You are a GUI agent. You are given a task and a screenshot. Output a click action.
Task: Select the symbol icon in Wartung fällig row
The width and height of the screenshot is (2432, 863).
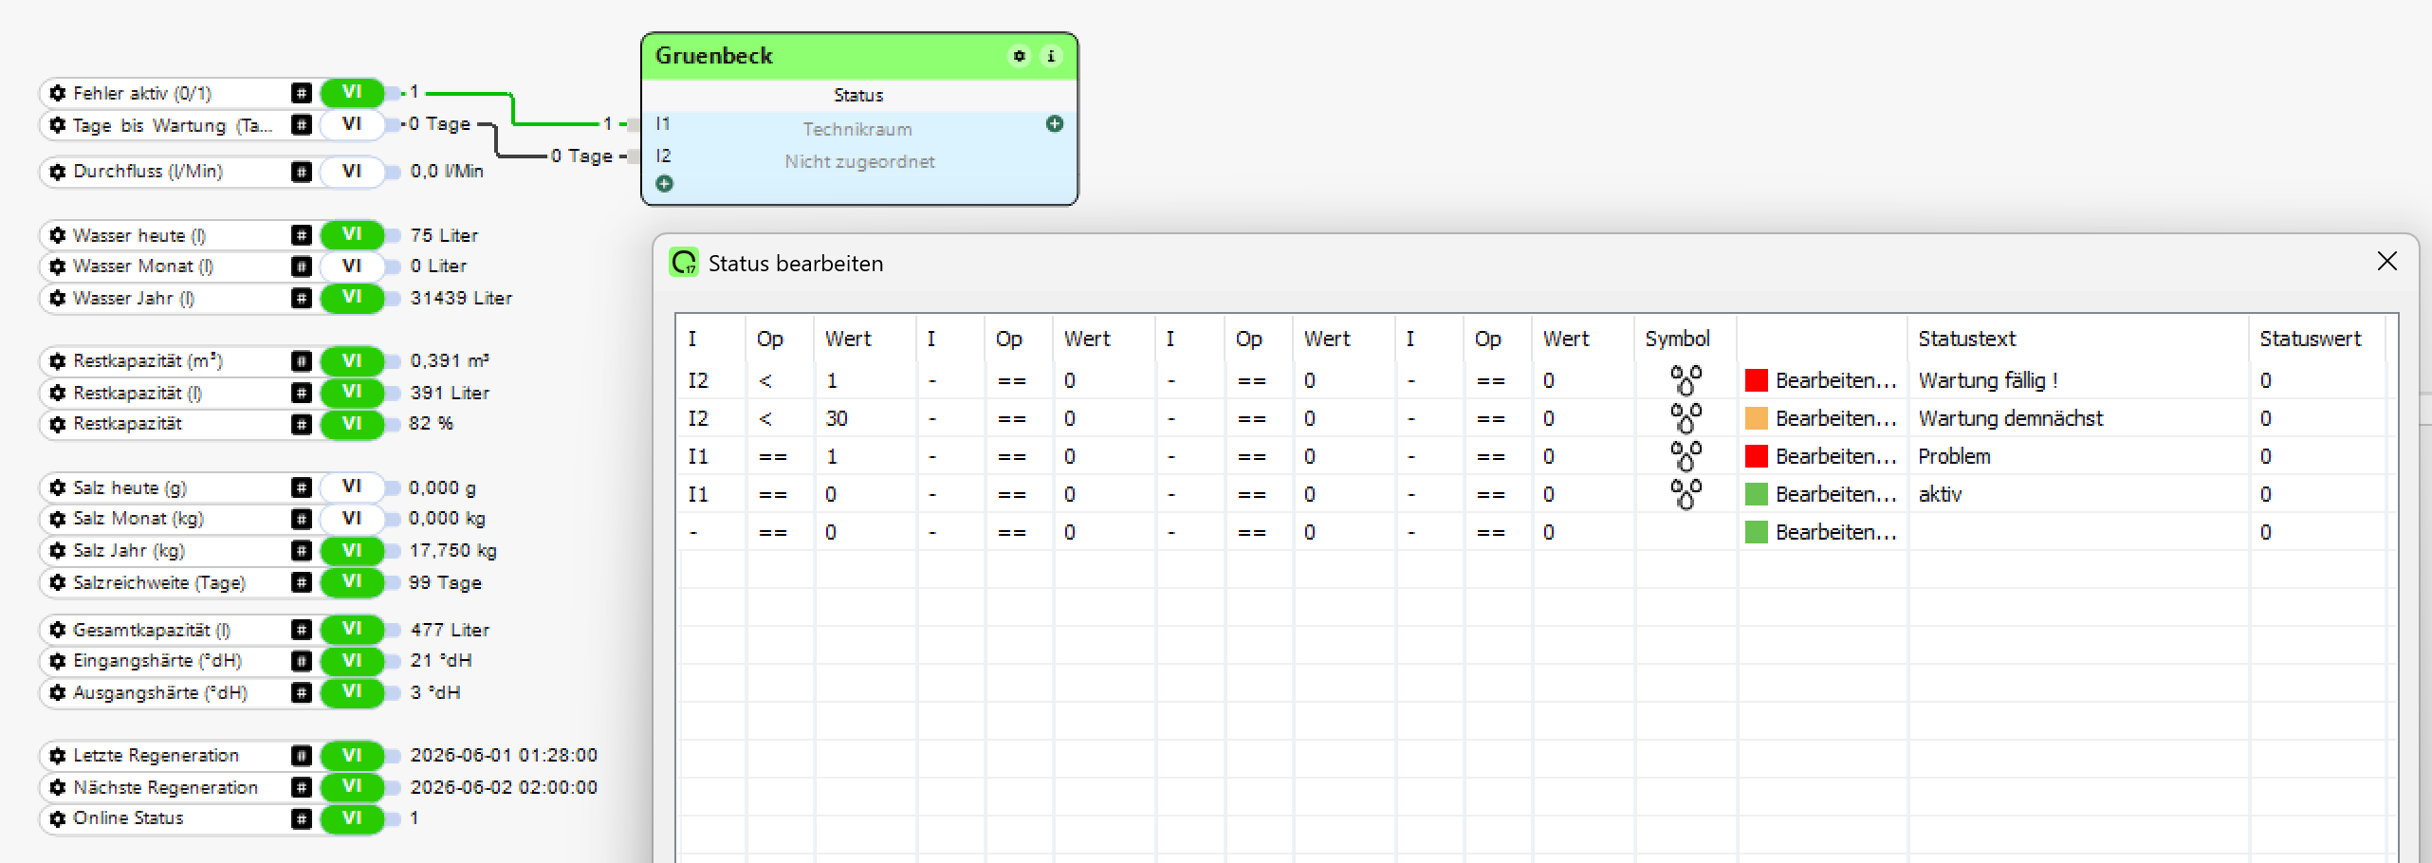tap(1686, 380)
